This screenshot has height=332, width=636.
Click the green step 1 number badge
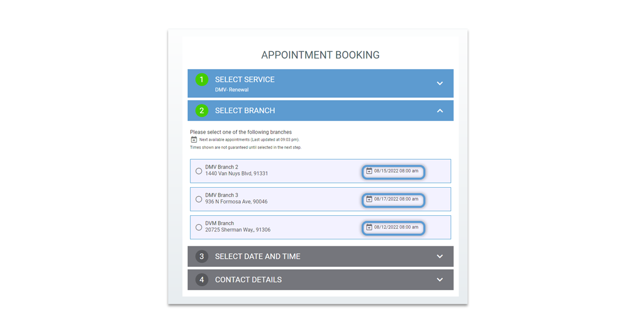(x=202, y=80)
